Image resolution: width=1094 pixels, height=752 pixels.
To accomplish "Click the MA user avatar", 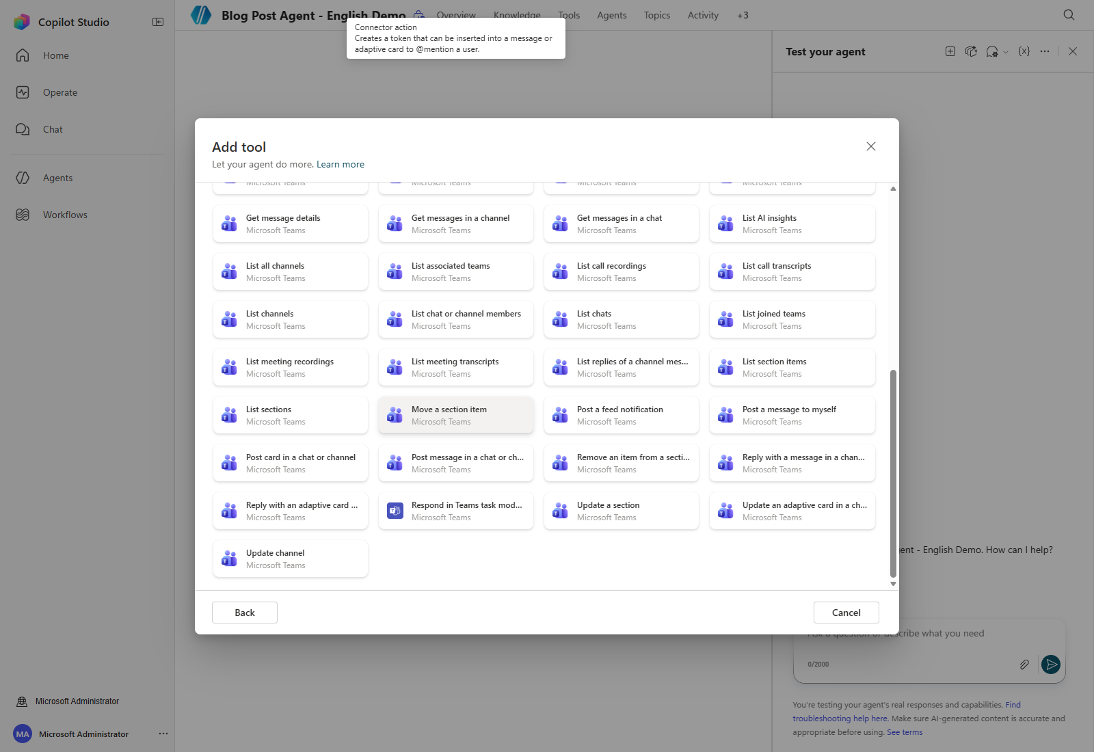I will tap(23, 734).
